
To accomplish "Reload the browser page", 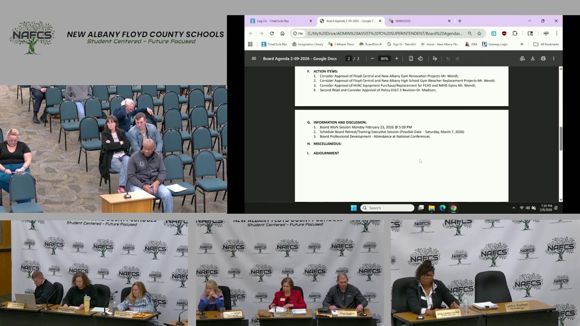I will 271,34.
